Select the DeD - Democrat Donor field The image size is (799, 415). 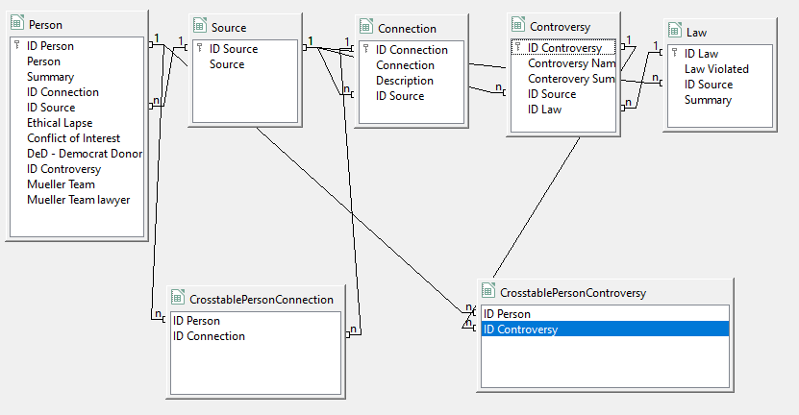coord(77,154)
